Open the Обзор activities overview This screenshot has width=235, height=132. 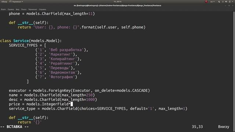click(4, 1)
